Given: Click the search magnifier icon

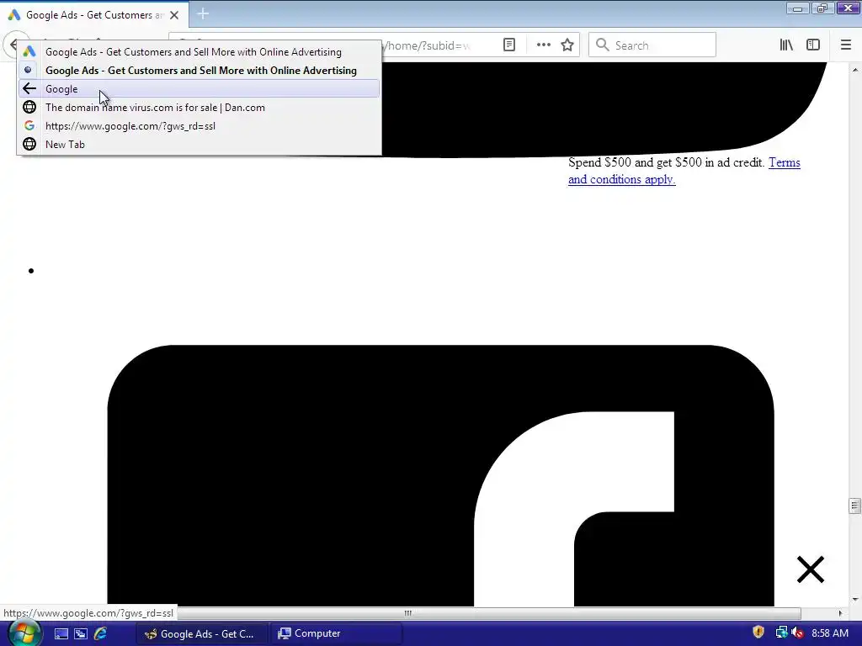Looking at the screenshot, I should [x=602, y=45].
